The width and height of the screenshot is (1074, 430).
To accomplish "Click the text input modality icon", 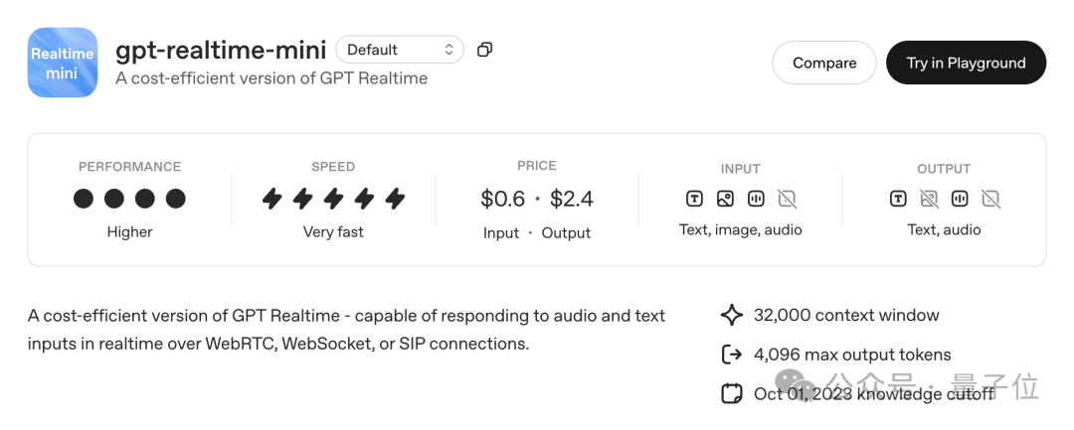I will tap(694, 199).
